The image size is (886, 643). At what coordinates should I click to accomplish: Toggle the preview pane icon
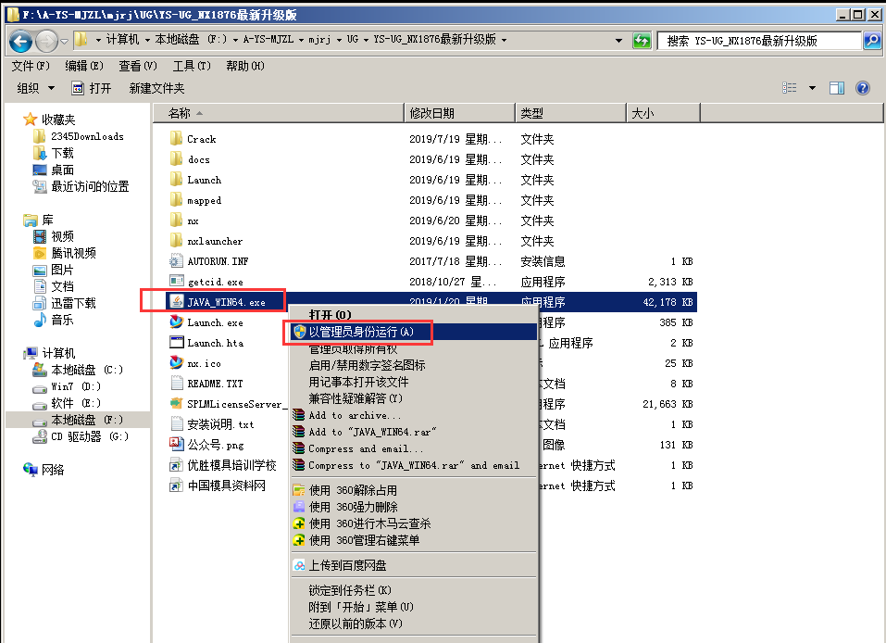(x=837, y=88)
